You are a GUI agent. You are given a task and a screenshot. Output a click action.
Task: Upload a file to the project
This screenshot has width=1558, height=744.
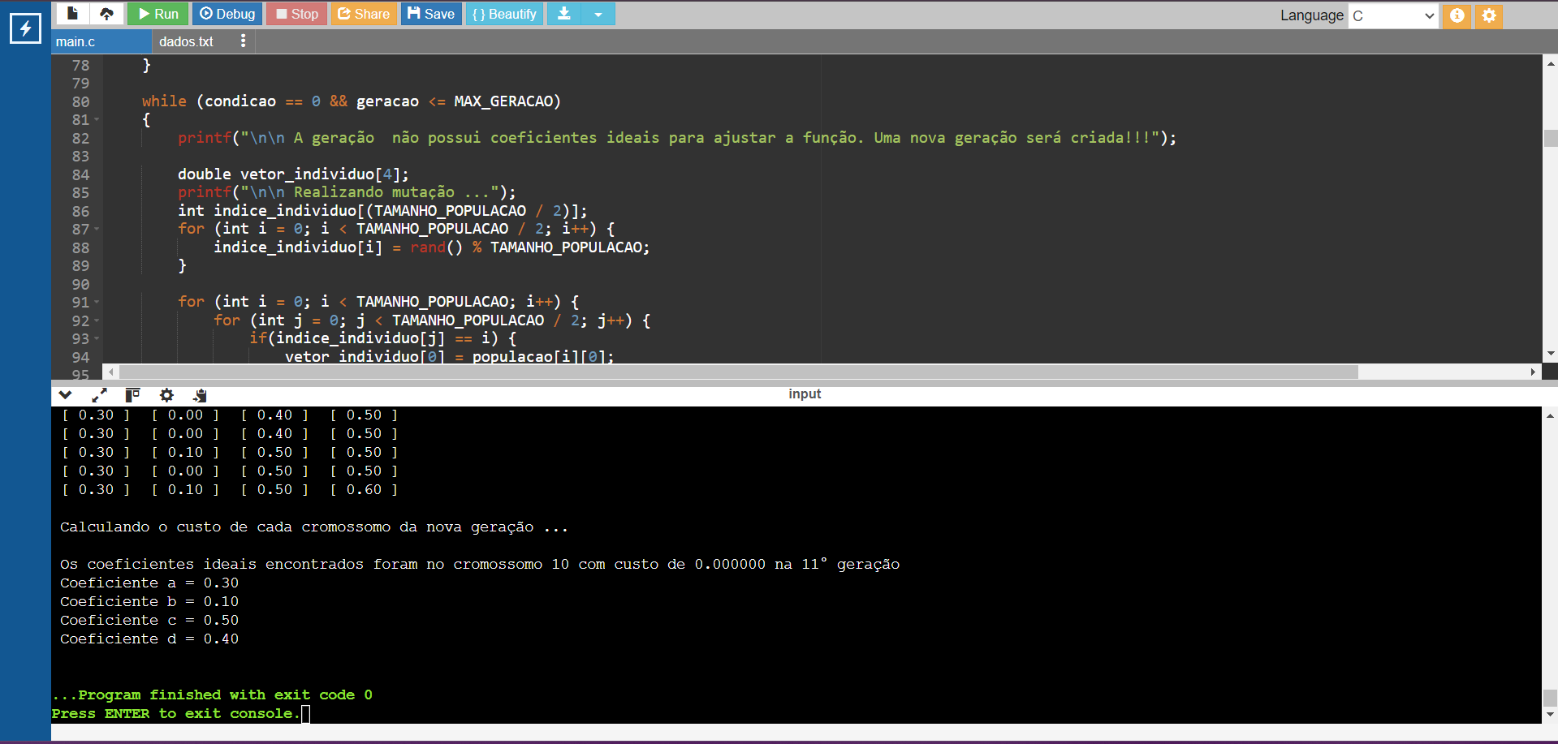tap(106, 13)
